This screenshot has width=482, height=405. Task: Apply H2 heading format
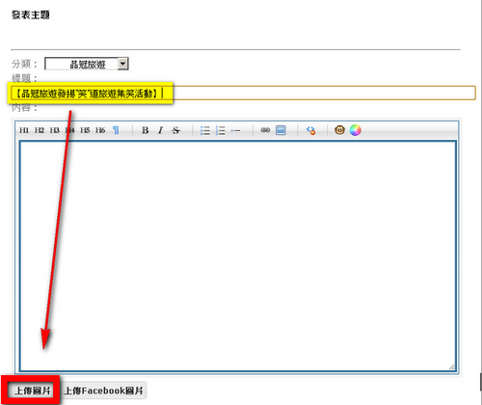click(40, 130)
